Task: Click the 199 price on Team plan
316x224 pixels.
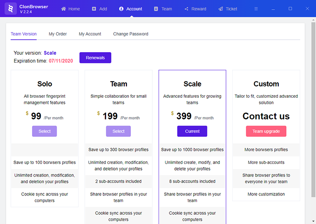Action: [110, 116]
